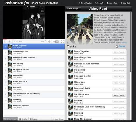
Task: Toggle Repeat mode
Action: [33, 119]
